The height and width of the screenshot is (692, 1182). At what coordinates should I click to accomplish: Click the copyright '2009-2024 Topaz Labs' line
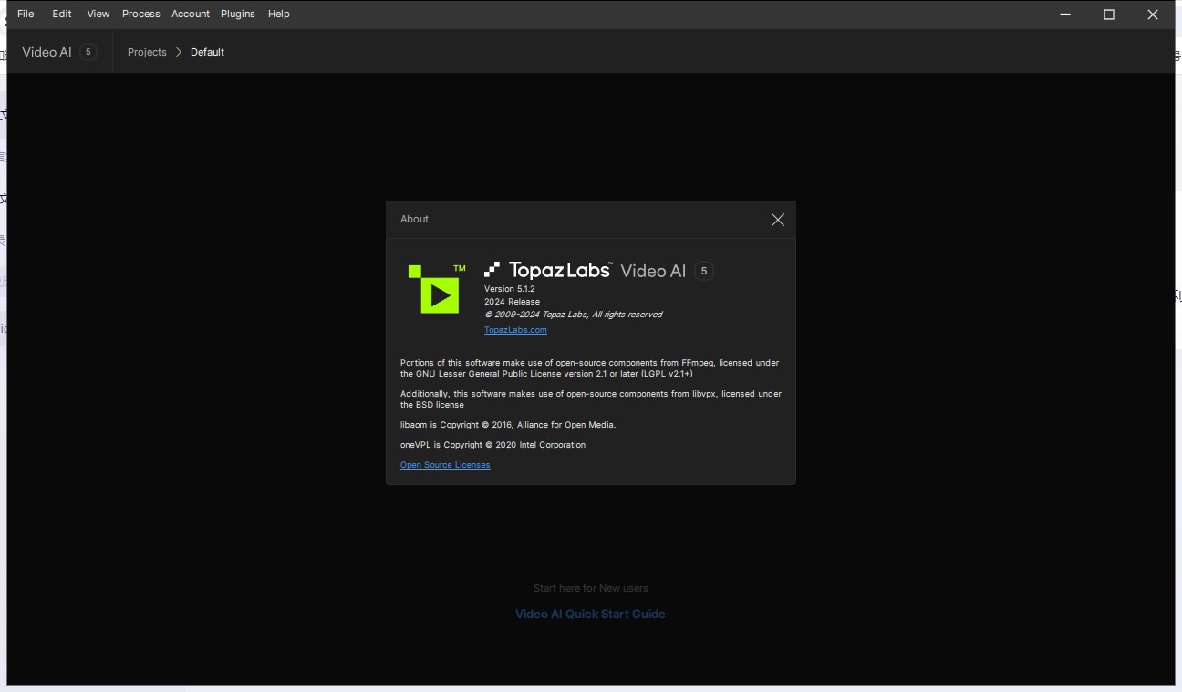pyautogui.click(x=573, y=315)
